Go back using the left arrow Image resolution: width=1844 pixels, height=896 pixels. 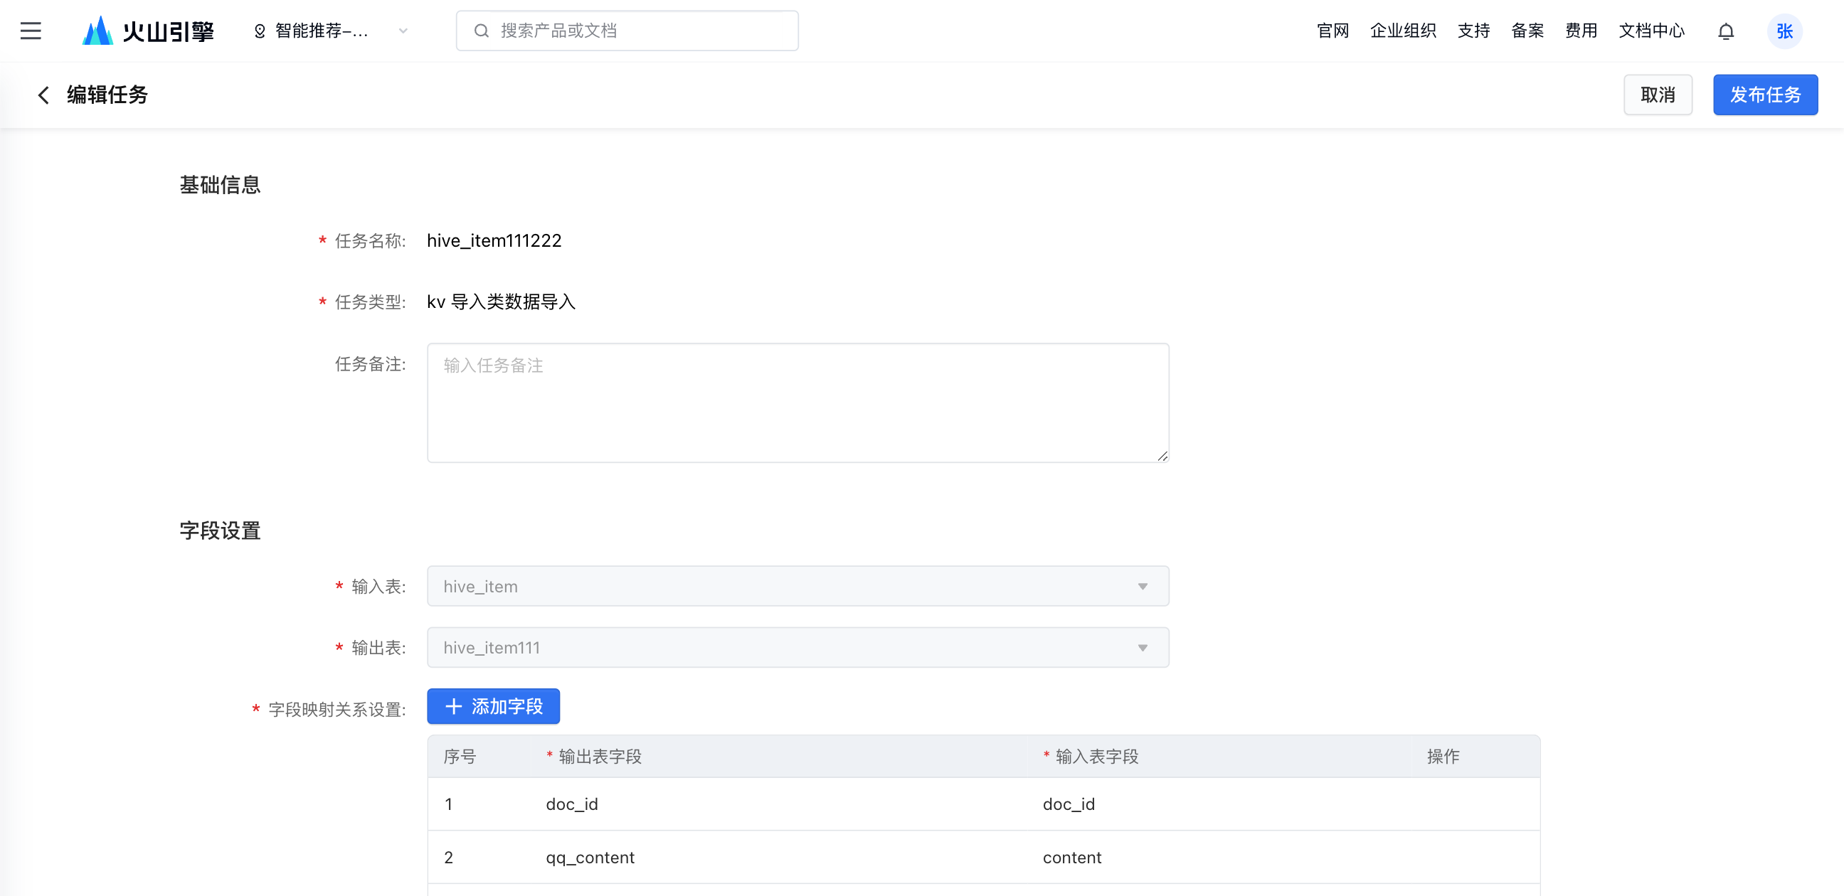(x=43, y=95)
